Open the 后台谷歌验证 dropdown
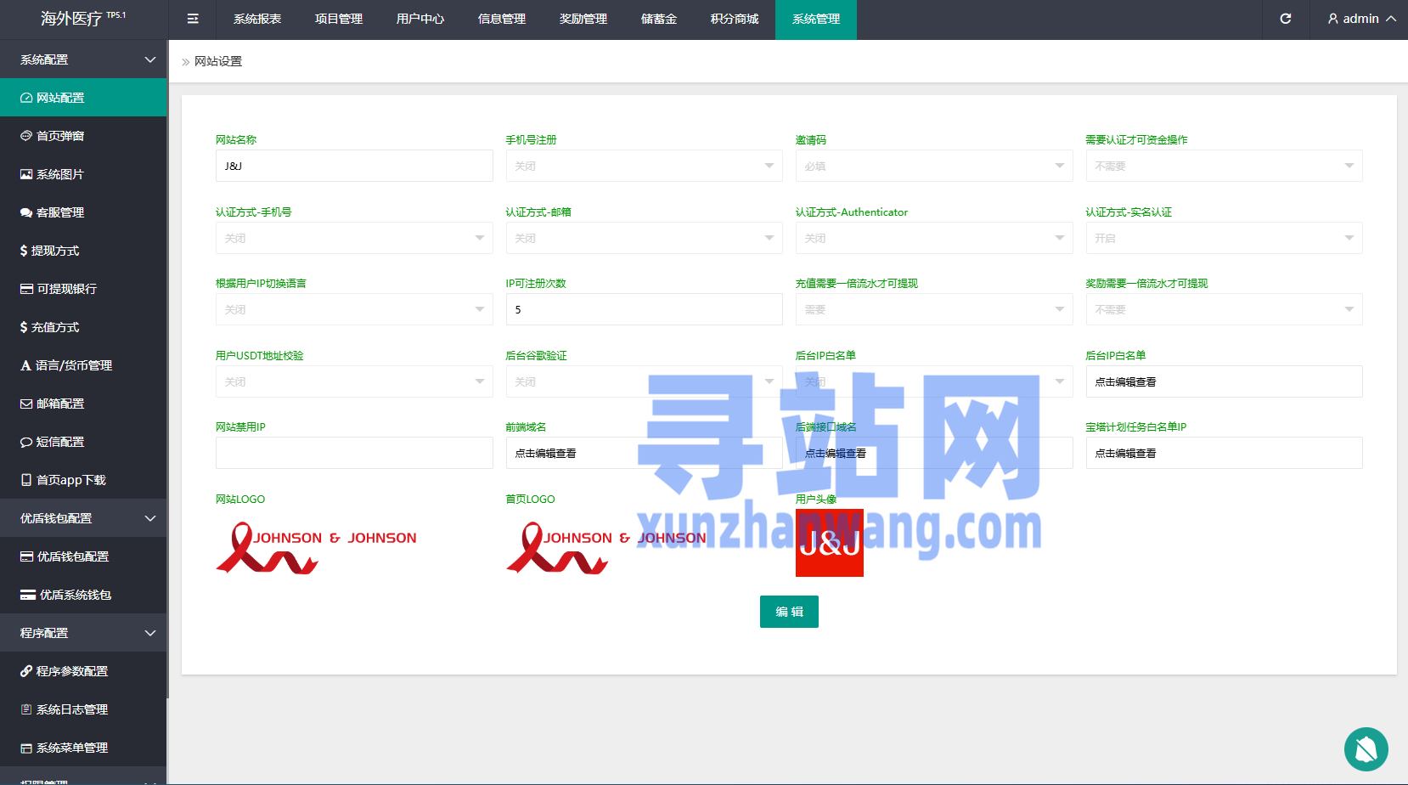Image resolution: width=1408 pixels, height=785 pixels. (644, 381)
